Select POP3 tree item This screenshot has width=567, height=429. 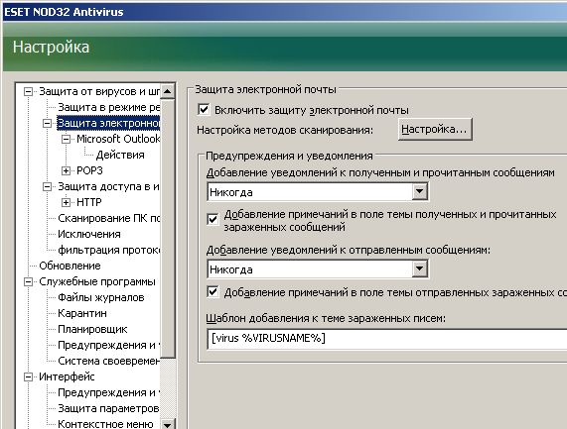[89, 170]
